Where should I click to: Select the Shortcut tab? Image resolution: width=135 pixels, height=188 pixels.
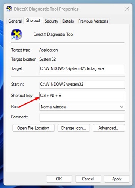[33, 20]
